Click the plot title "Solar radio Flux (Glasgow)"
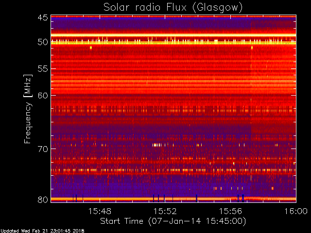Viewport: 311px width, 233px height. 173,8
